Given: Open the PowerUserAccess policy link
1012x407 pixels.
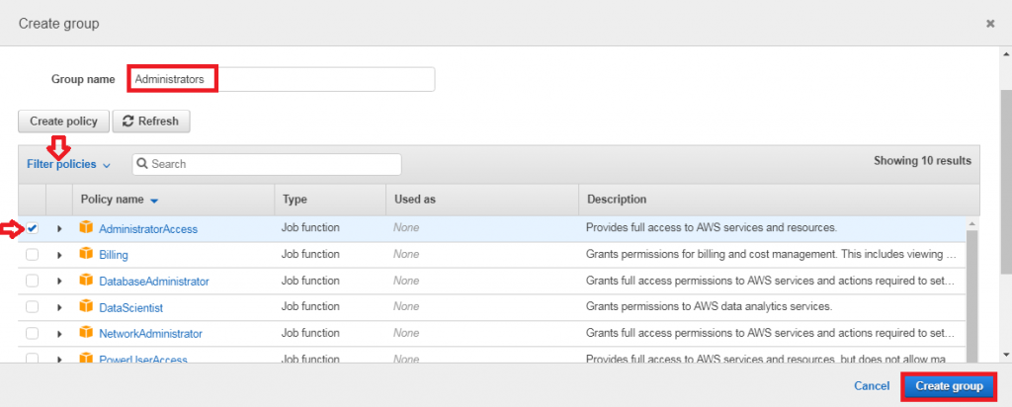Looking at the screenshot, I should point(142,360).
